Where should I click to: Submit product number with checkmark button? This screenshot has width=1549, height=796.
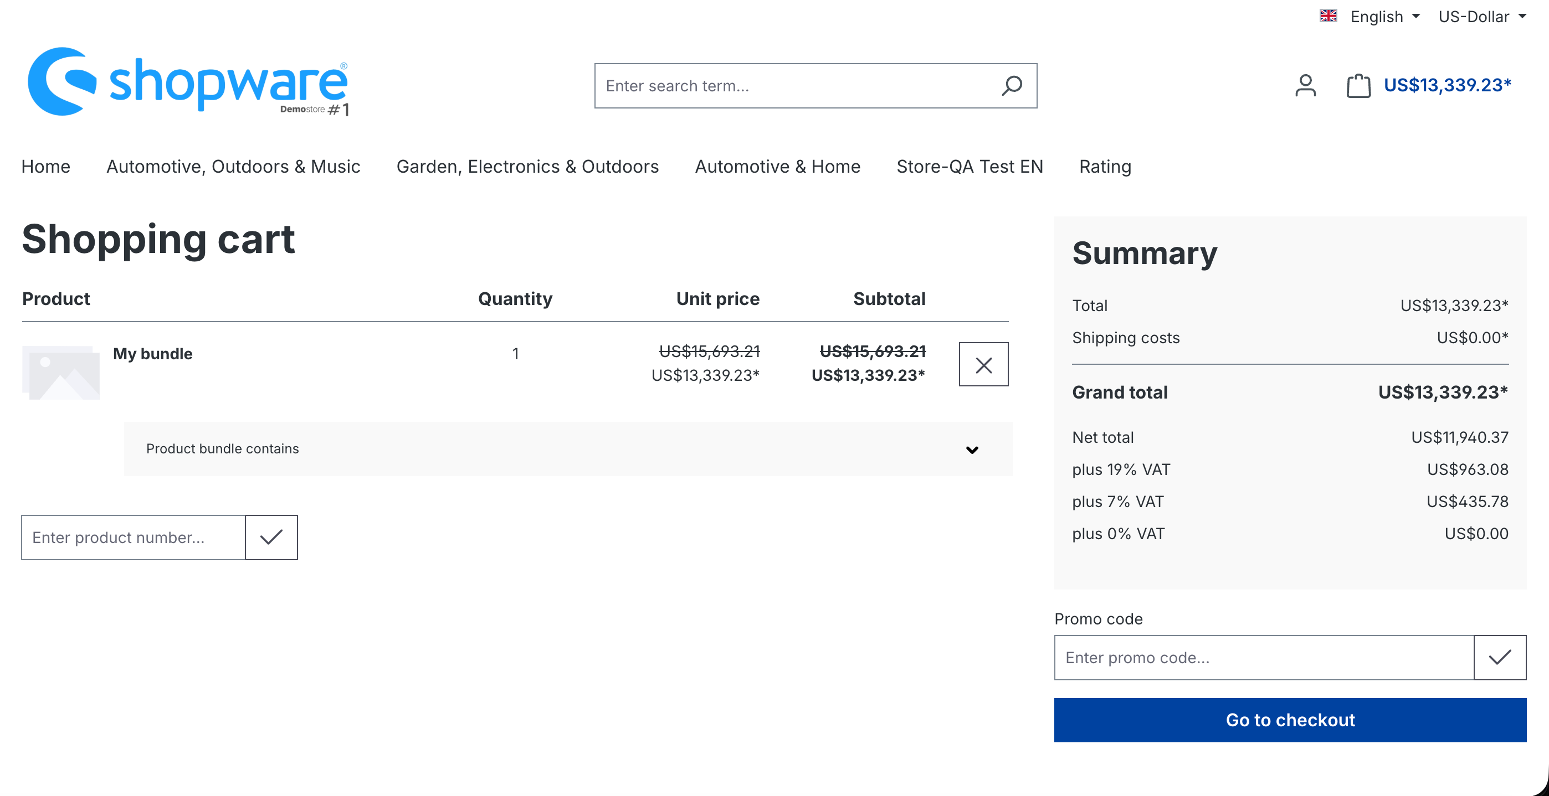(x=271, y=537)
